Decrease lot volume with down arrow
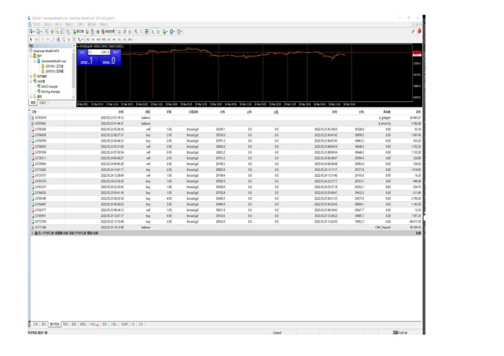Viewport: 504px width, 356px height. (90, 52)
